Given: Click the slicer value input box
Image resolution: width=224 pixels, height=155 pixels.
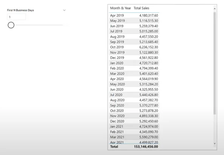Looking at the screenshot, I should coord(16,17).
